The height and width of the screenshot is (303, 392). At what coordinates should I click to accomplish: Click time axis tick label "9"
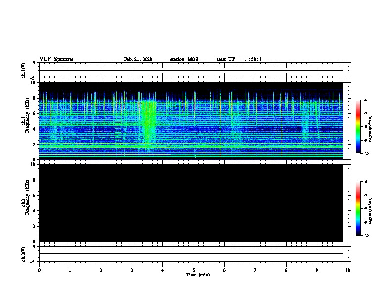click(317, 270)
